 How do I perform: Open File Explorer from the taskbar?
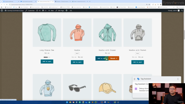tap(70, 102)
